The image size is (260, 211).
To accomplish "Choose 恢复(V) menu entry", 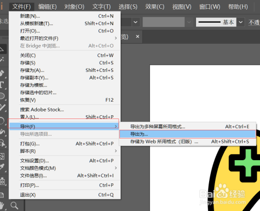I will click(x=64, y=100).
